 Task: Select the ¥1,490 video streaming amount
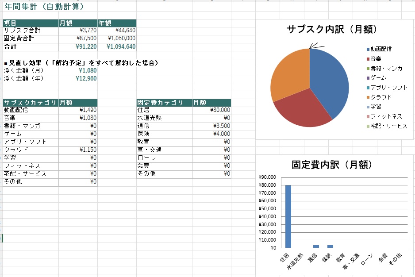click(x=78, y=110)
